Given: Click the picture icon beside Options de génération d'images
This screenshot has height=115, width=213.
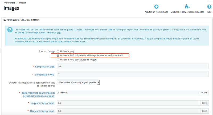Looking at the screenshot, I should tap(5, 20).
